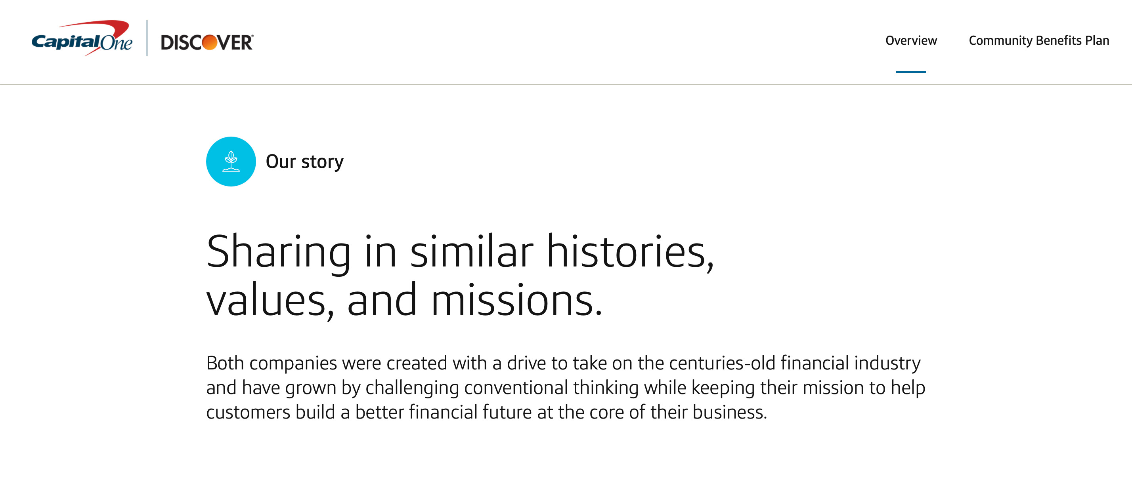Click the paragraph about both companies
The image size is (1132, 491).
point(567,388)
